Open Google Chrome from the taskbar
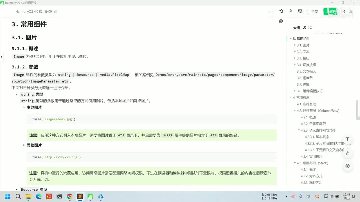Screen dimensions: 360x202 (x=70, y=196)
